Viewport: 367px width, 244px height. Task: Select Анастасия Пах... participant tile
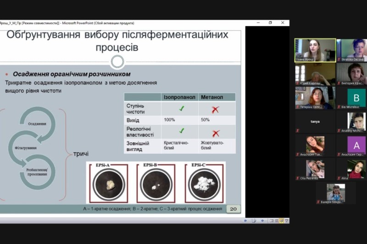point(315,146)
